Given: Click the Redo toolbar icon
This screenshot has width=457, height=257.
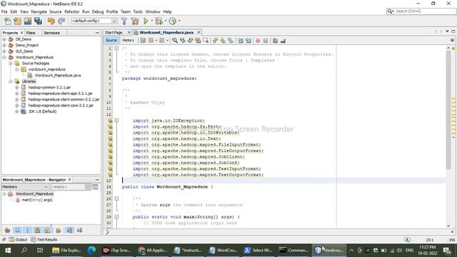Looking at the screenshot, I should [x=61, y=21].
